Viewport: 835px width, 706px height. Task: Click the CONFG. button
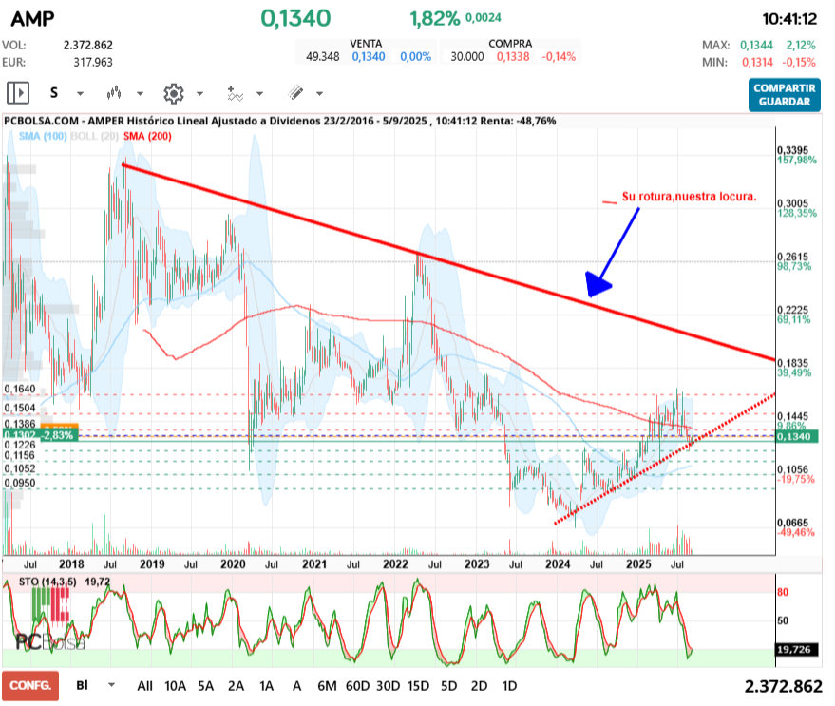click(x=30, y=686)
